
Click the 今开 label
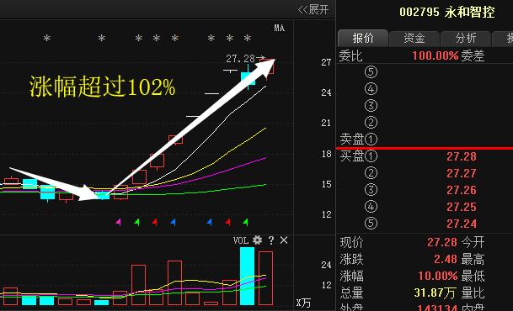click(x=473, y=242)
